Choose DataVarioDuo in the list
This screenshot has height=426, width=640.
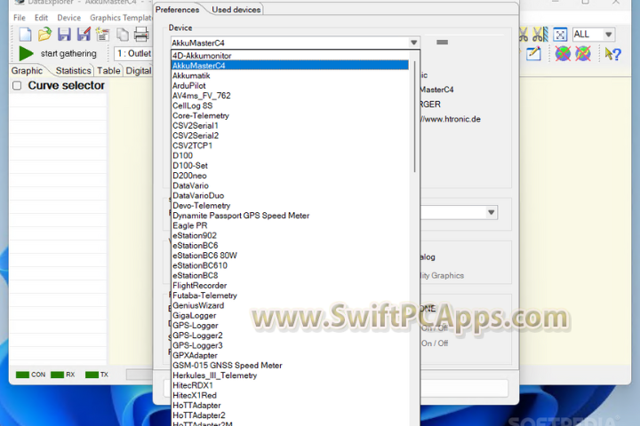(x=290, y=195)
